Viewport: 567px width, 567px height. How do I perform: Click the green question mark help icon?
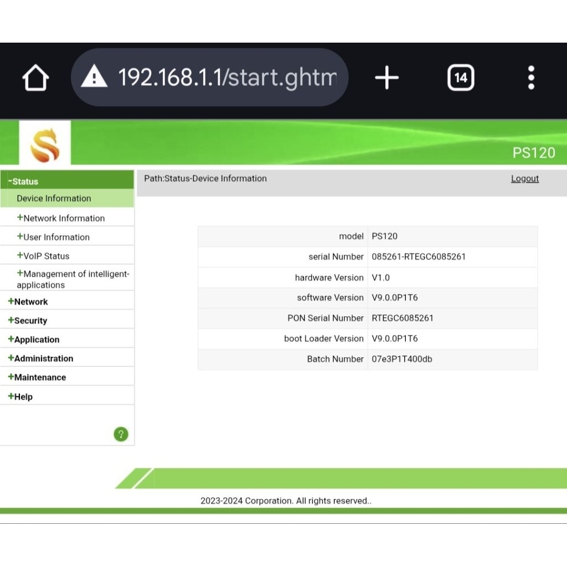[x=121, y=434]
